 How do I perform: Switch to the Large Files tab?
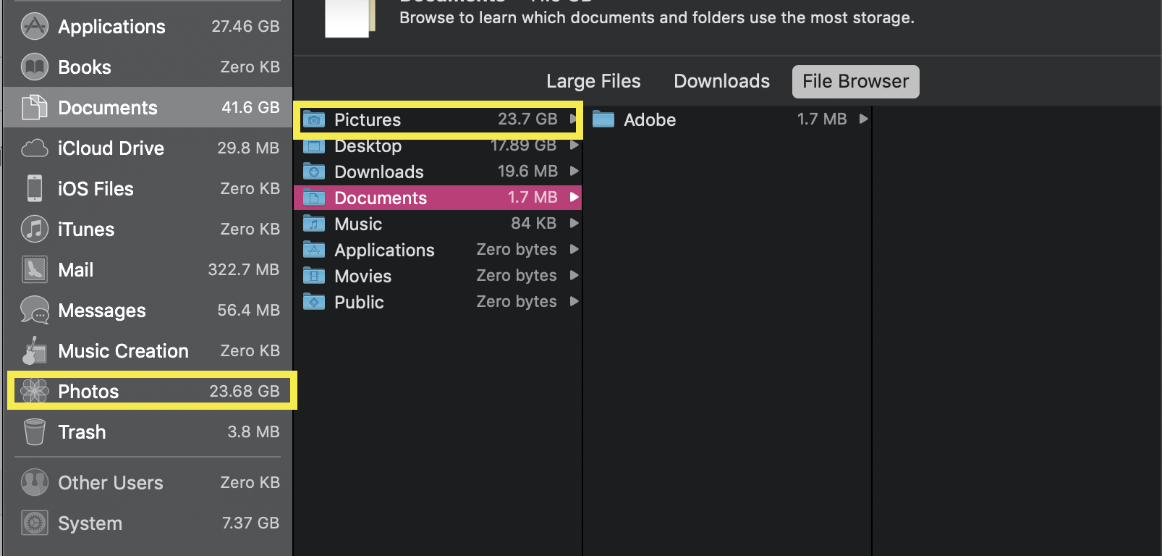[593, 81]
